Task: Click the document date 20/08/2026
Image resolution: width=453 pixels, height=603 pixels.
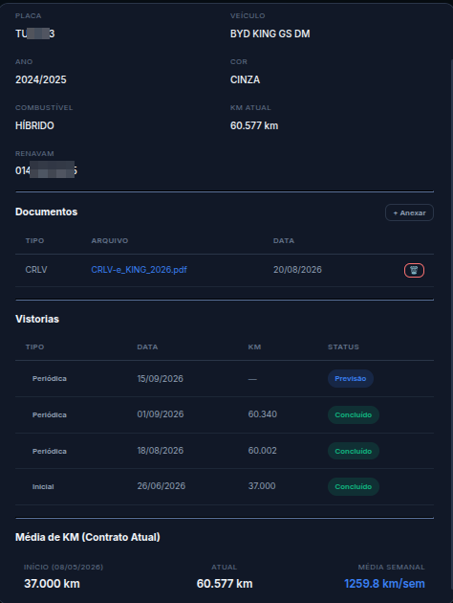Action: pos(297,270)
